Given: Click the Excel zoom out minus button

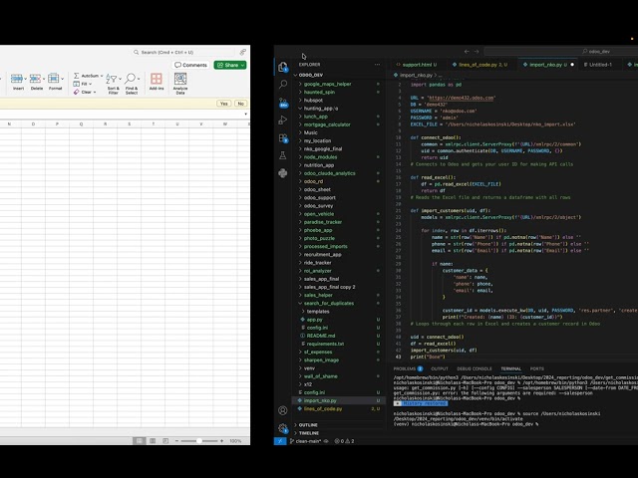Looking at the screenshot, I should click(176, 440).
